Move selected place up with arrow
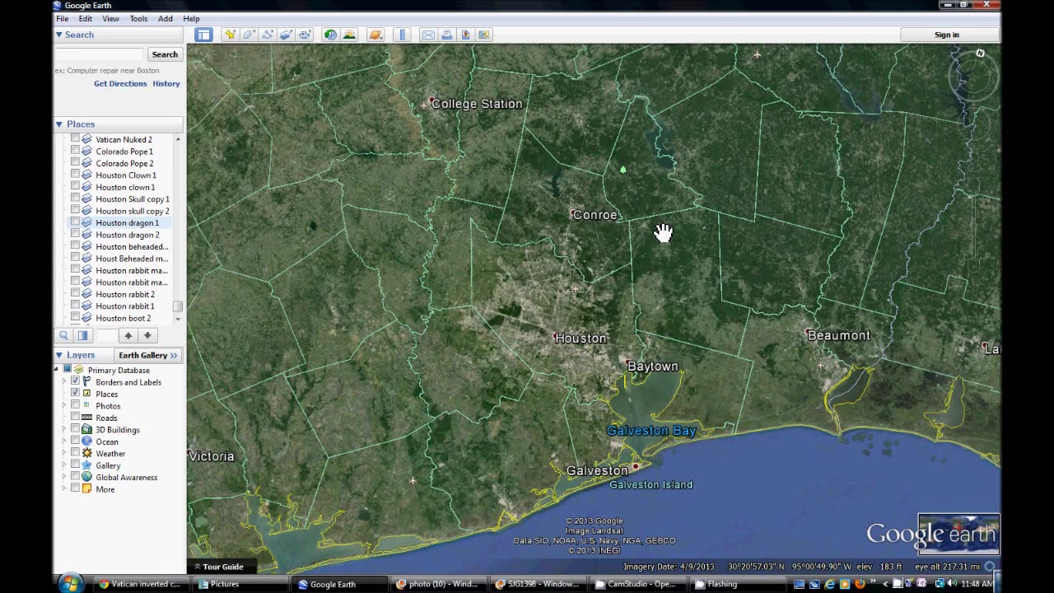This screenshot has height=593, width=1054. (x=128, y=335)
